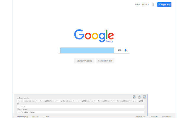
Task: Click the Id field containing lst-ib
Action: [x=81, y=106]
